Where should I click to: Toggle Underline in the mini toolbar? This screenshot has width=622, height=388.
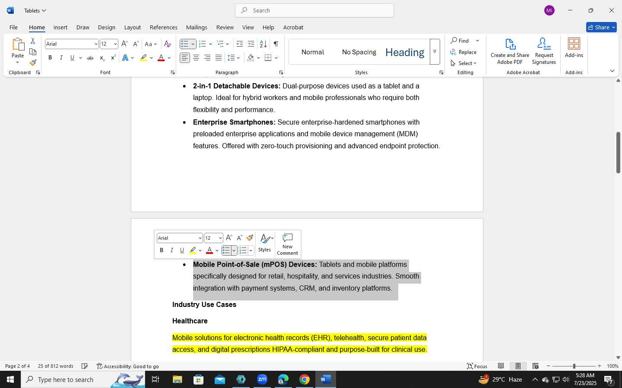click(182, 250)
